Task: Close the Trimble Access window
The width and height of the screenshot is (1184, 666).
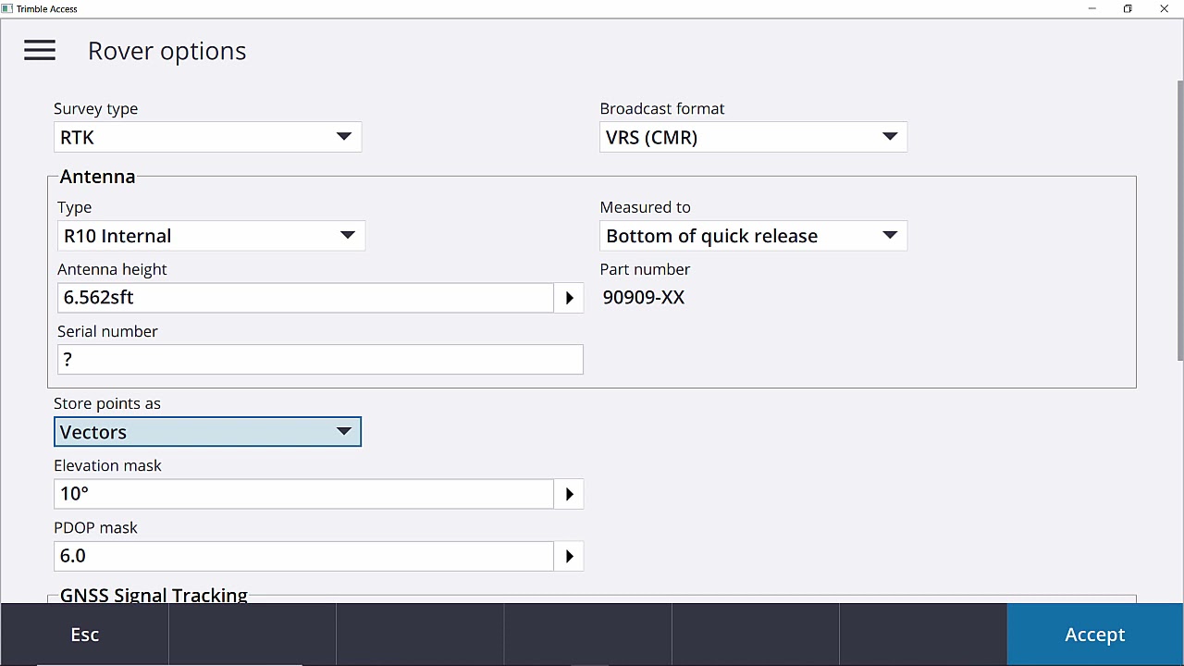Action: pyautogui.click(x=1164, y=8)
